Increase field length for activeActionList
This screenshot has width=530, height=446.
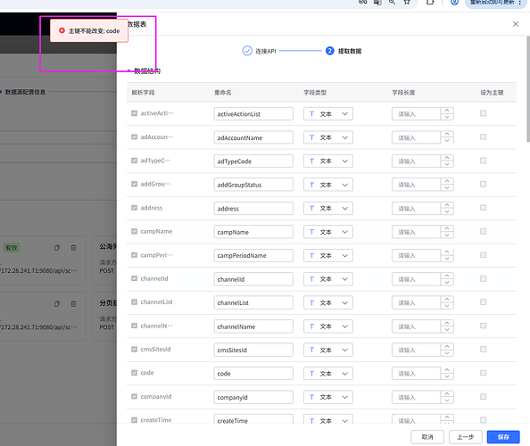point(447,111)
